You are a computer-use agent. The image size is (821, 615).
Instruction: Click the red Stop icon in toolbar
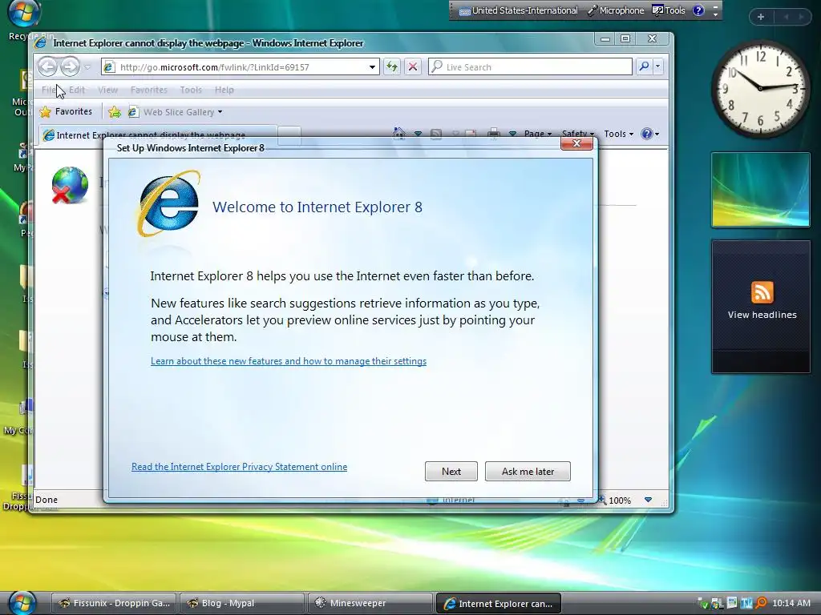413,66
